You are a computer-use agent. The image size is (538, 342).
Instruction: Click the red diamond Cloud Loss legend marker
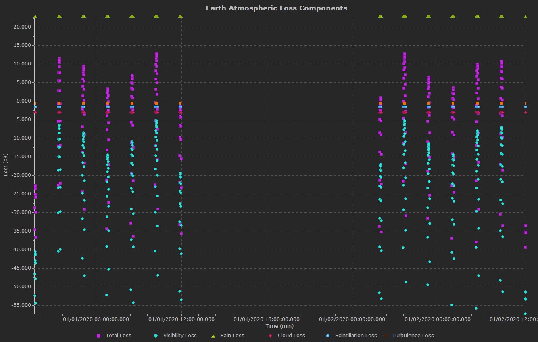(x=270, y=336)
